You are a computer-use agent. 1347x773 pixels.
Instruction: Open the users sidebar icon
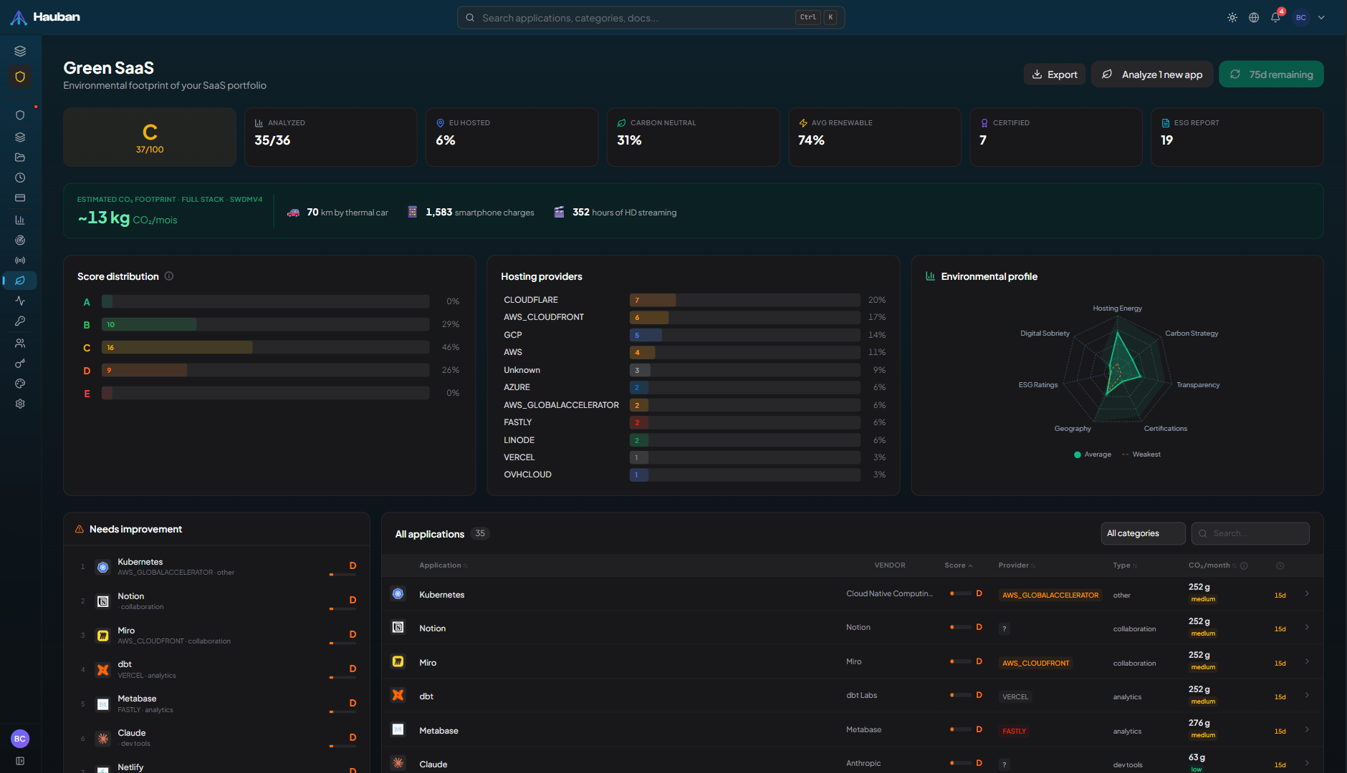pyautogui.click(x=20, y=343)
